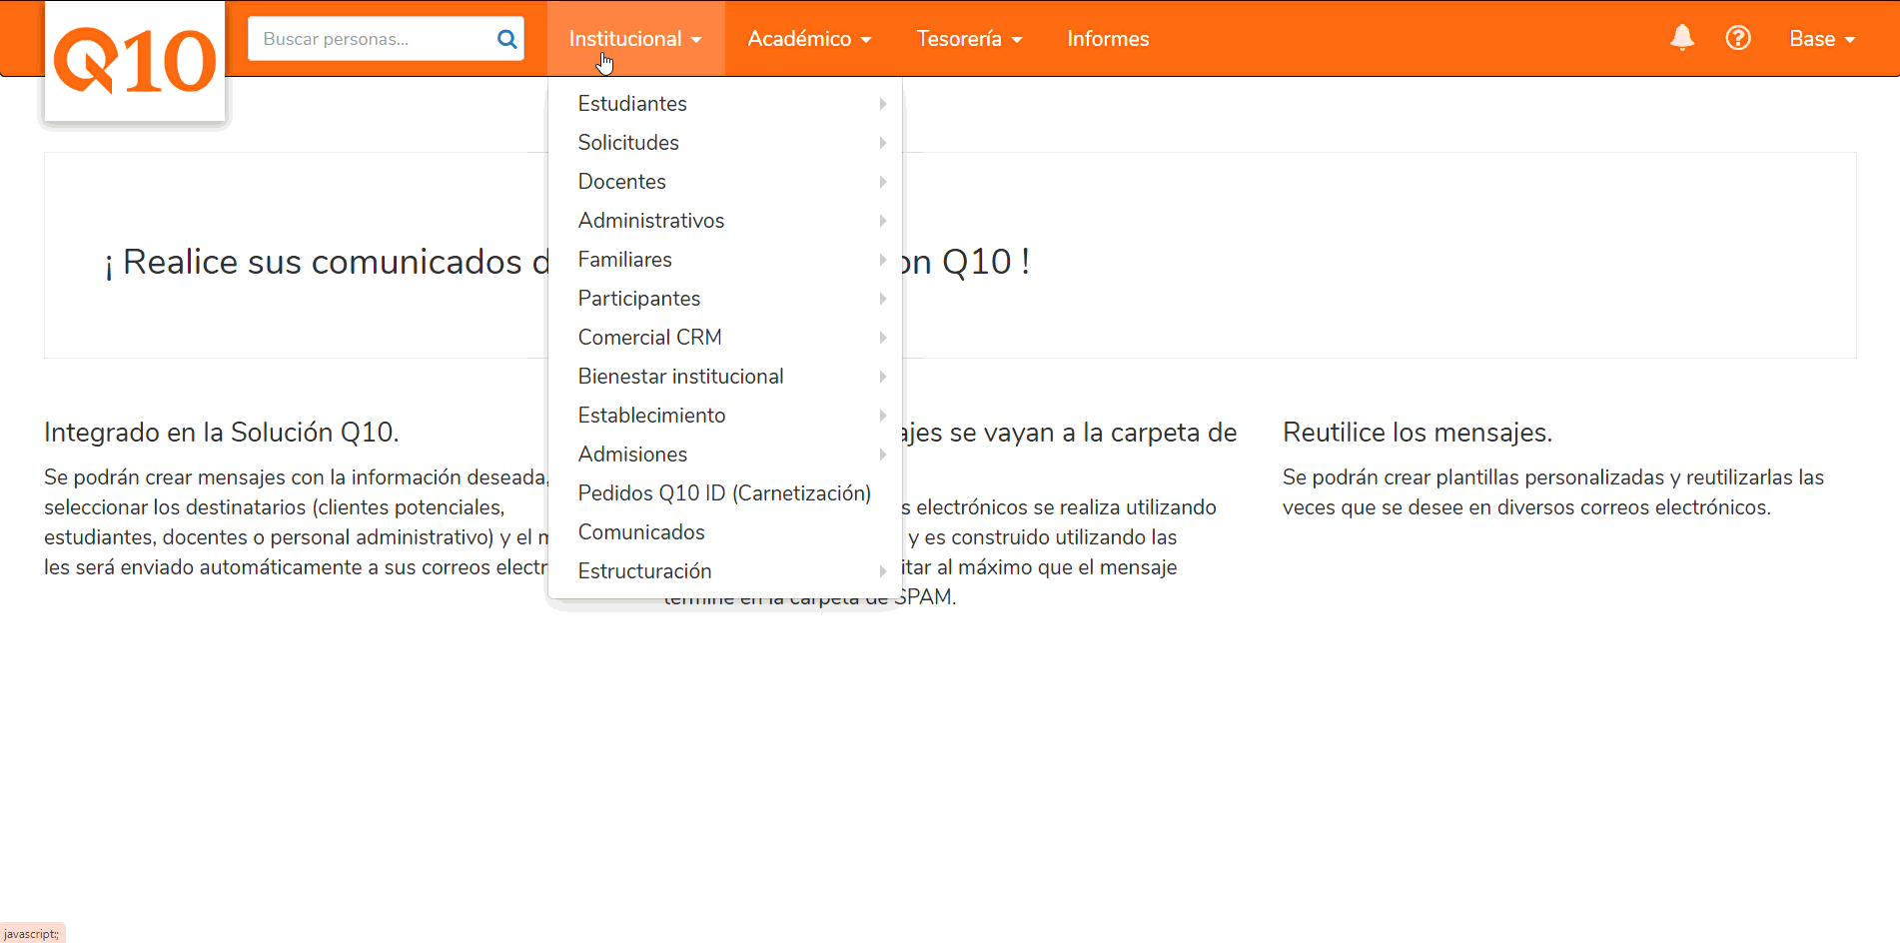This screenshot has height=943, width=1900.
Task: Expand the Admisiones submenu
Action: tap(725, 455)
